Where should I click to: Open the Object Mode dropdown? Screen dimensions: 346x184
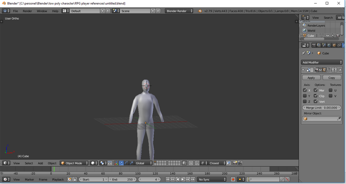click(74, 163)
